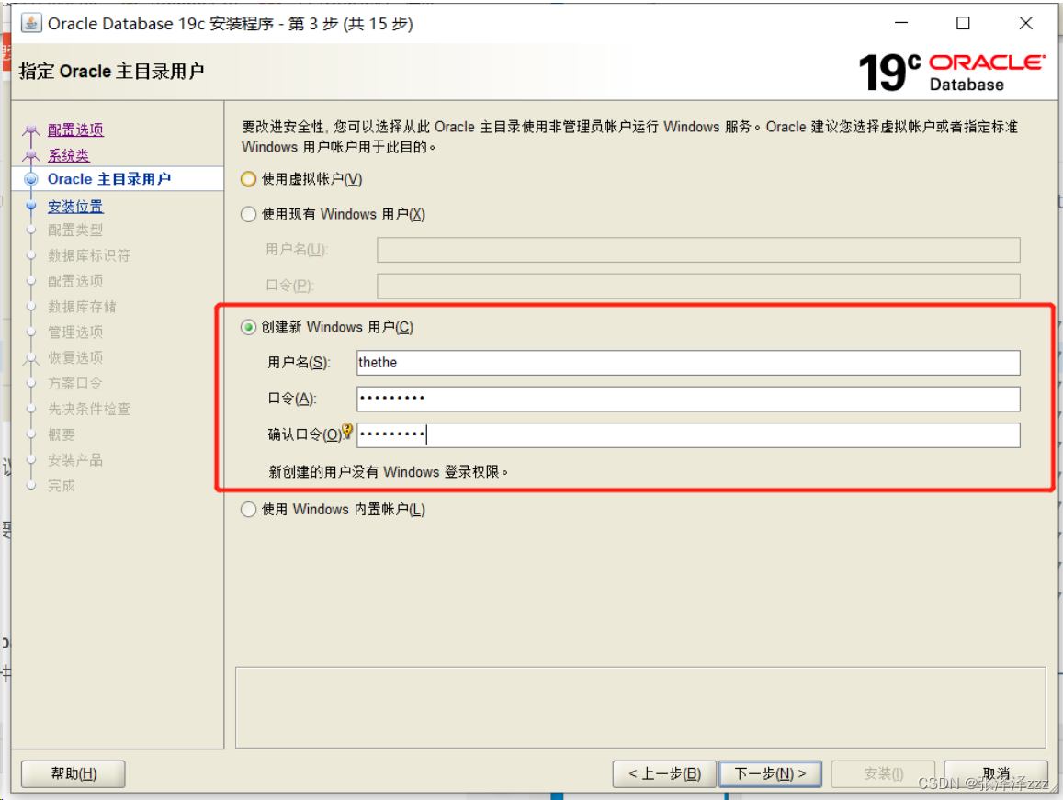Open the 配置选项 link in sidebar
The height and width of the screenshot is (800, 1063).
75,130
